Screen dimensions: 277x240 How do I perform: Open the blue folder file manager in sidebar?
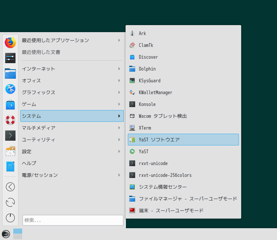10,73
